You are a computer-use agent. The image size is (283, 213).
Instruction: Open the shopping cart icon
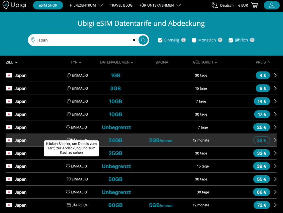(255, 5)
